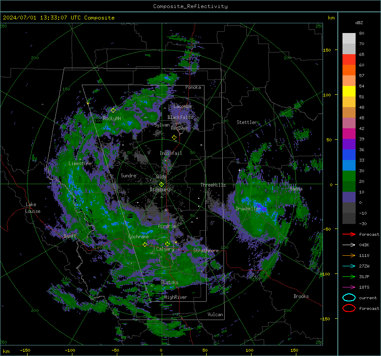Click the Innisfail town label
This screenshot has width=381, height=356.
click(x=171, y=153)
